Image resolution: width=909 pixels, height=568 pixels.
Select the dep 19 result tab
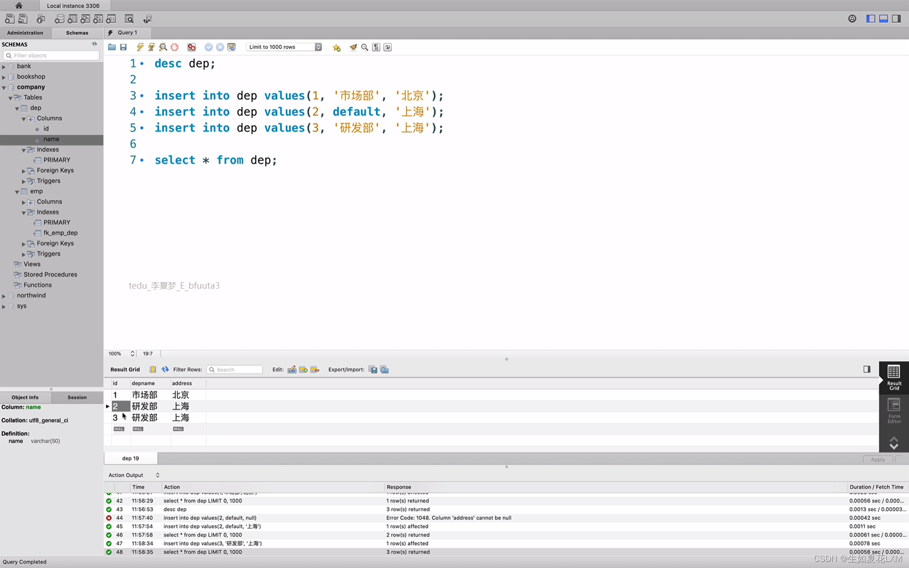tap(130, 459)
